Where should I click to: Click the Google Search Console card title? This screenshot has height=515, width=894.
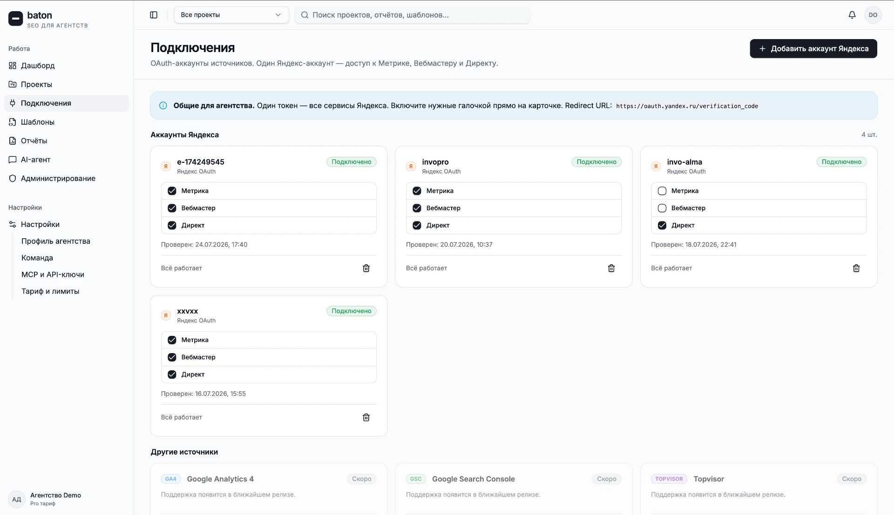pos(474,479)
